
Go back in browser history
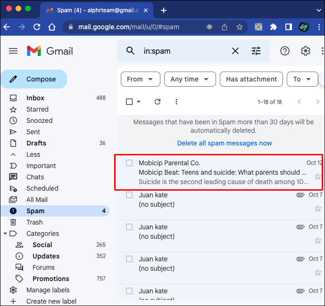[7, 27]
